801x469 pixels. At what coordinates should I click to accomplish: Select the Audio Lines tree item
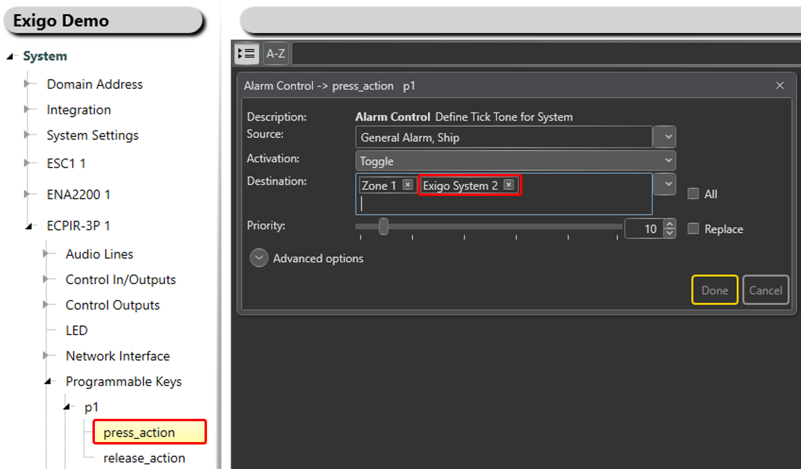[x=99, y=253]
